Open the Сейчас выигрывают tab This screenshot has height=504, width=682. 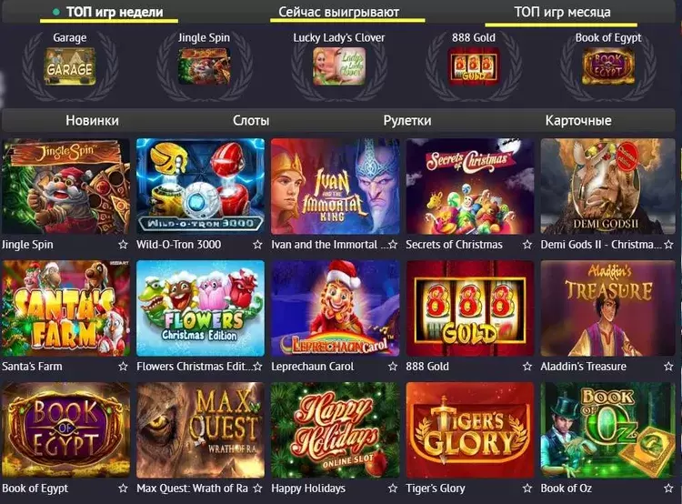tap(339, 12)
